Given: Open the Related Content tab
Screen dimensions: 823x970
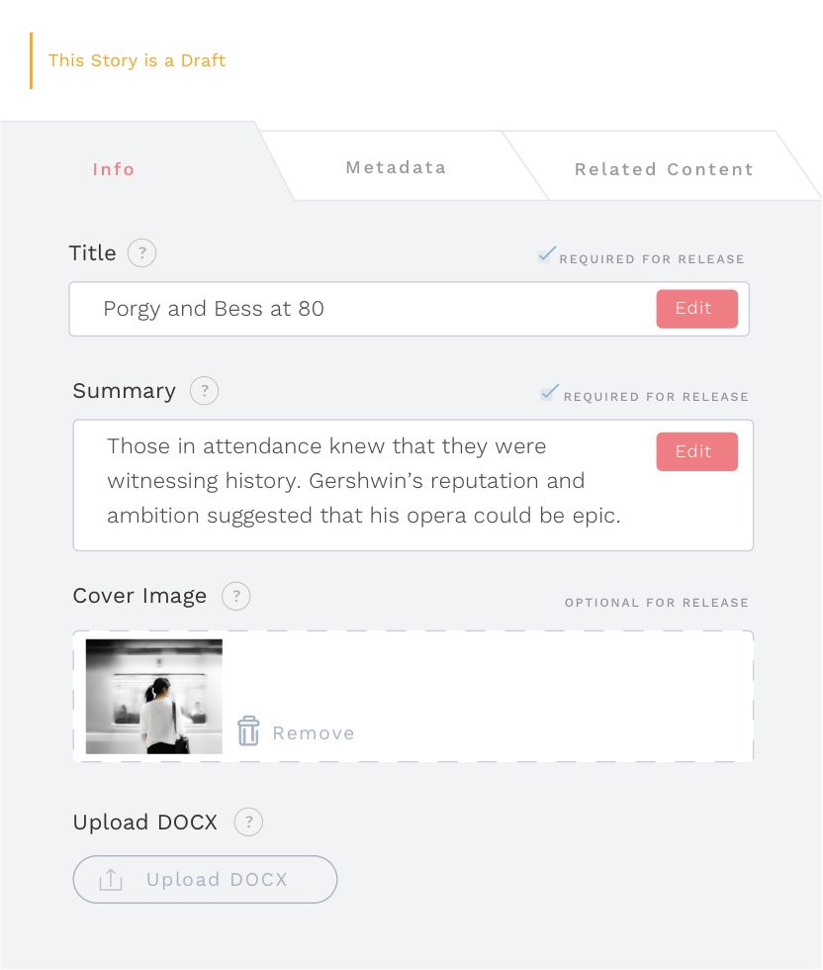Looking at the screenshot, I should click(664, 169).
